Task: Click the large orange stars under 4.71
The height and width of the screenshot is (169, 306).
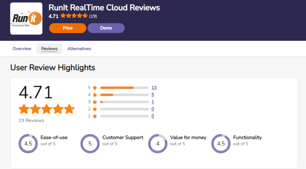Action: [46, 109]
